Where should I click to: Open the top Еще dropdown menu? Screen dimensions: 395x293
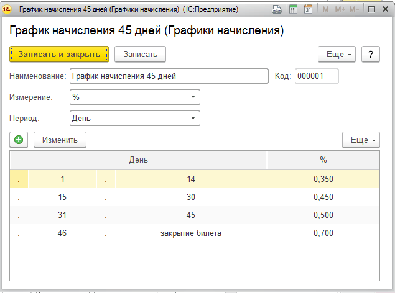coord(337,54)
